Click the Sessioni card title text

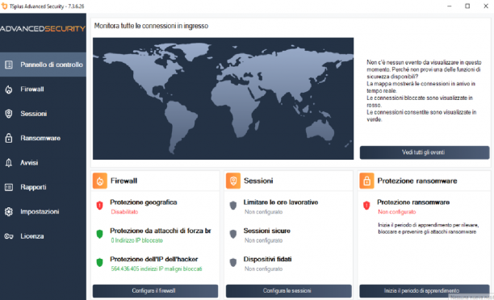tap(258, 181)
